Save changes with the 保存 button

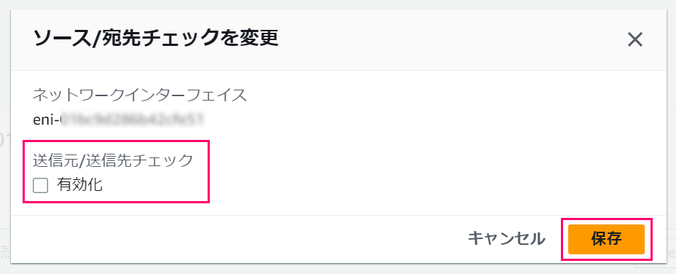coord(606,239)
